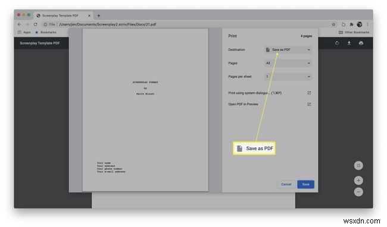Click the '4 pages' count text

click(x=306, y=36)
